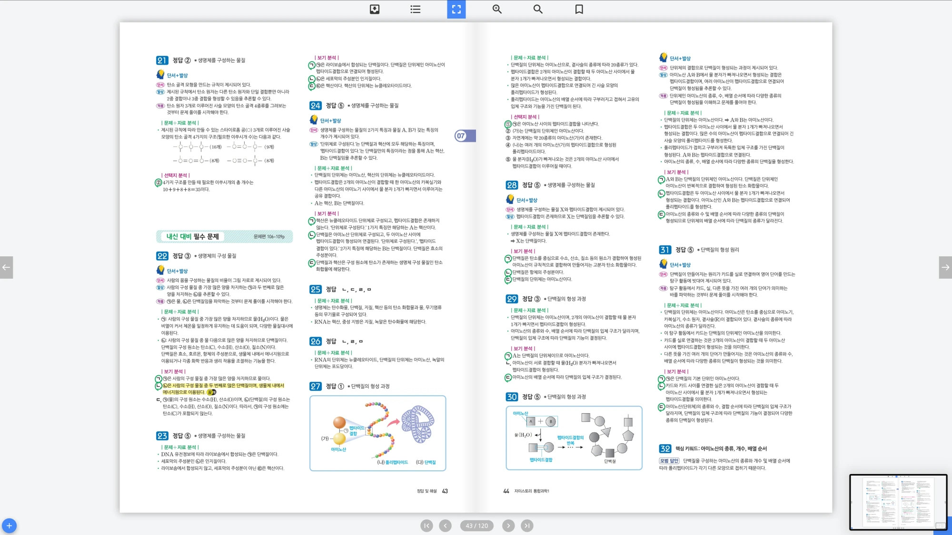Go to next page in bottom bar
The height and width of the screenshot is (535, 952).
coord(508,525)
